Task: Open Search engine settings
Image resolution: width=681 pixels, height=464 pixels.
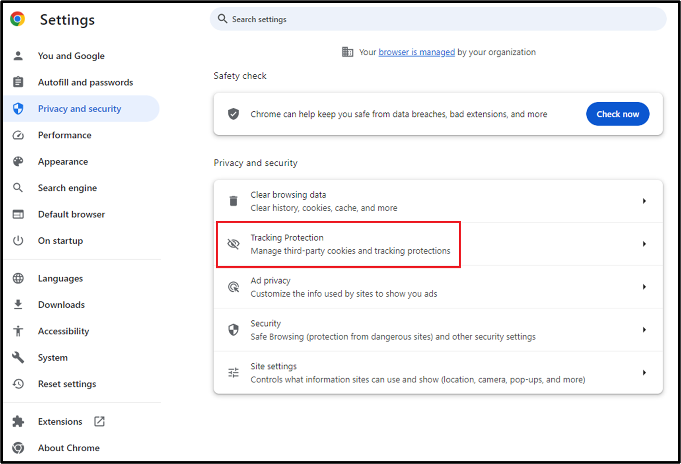Action: click(x=67, y=188)
